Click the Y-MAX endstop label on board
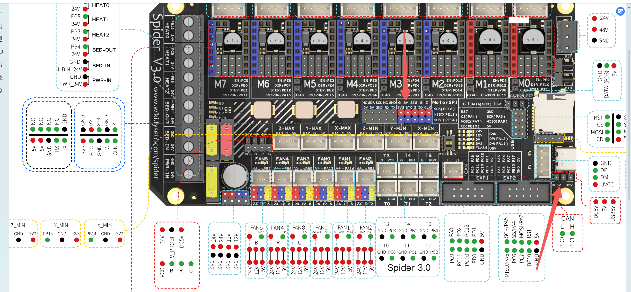The width and height of the screenshot is (631, 292). pyautogui.click(x=313, y=128)
